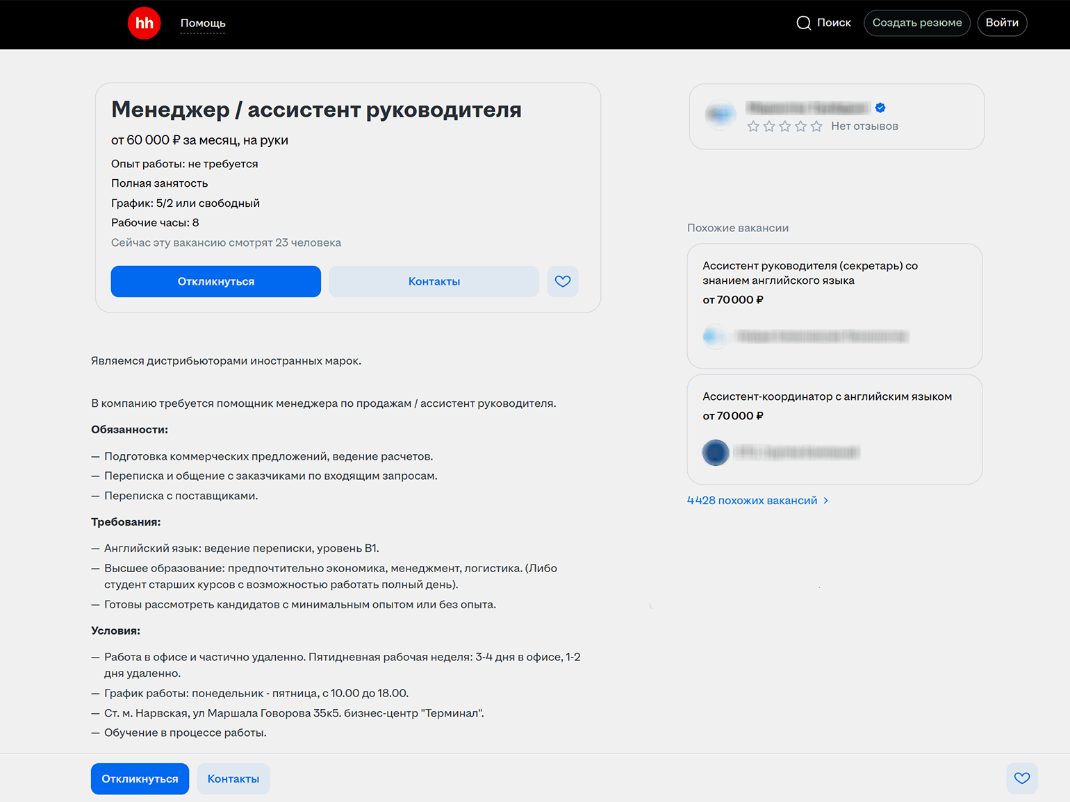Click the search magnifier icon

803,23
